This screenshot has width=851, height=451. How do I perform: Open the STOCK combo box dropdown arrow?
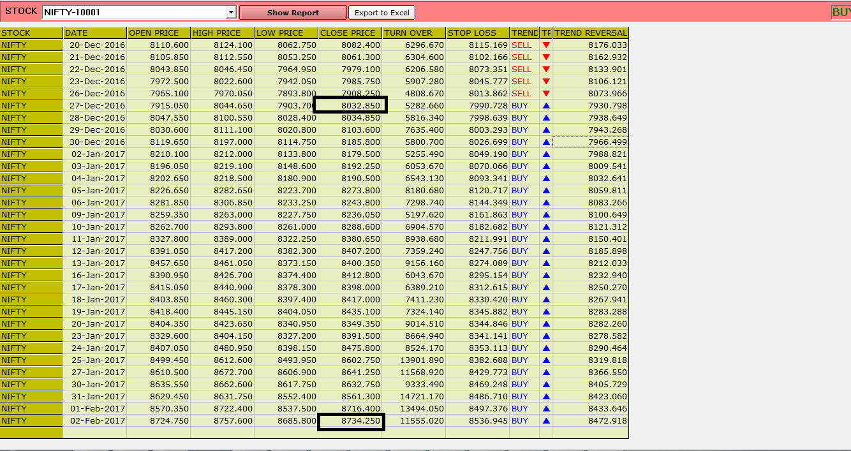pyautogui.click(x=231, y=12)
